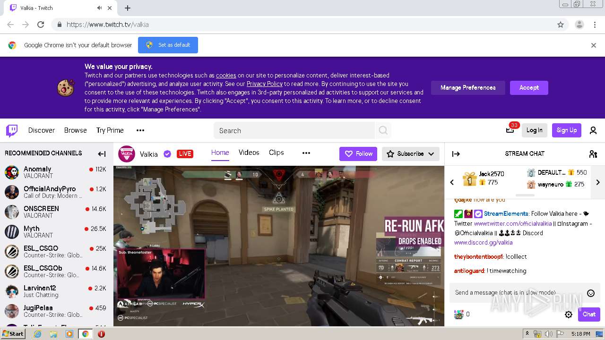Open OfficialAndyPyro recommended channel
Screen dimensions: 605x340
click(56, 192)
